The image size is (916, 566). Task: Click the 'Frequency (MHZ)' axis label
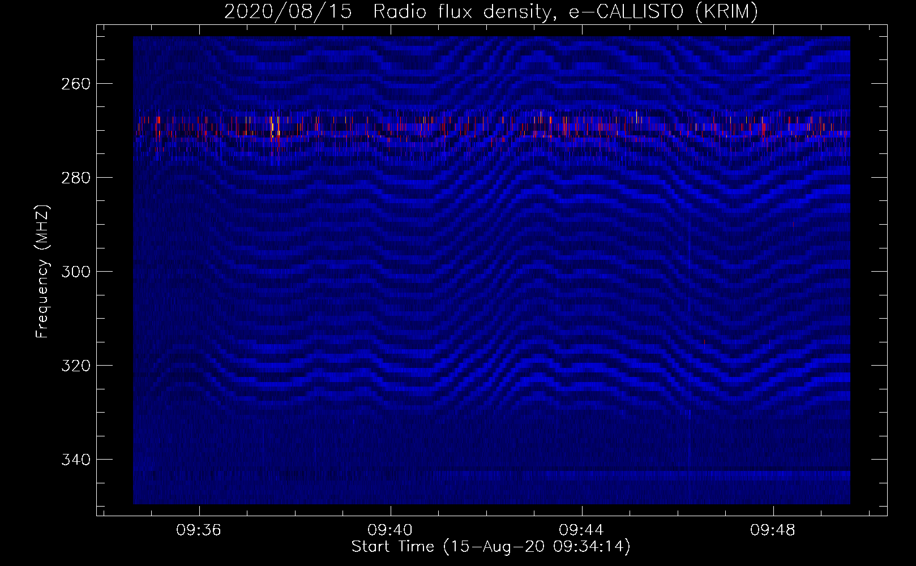pyautogui.click(x=42, y=271)
